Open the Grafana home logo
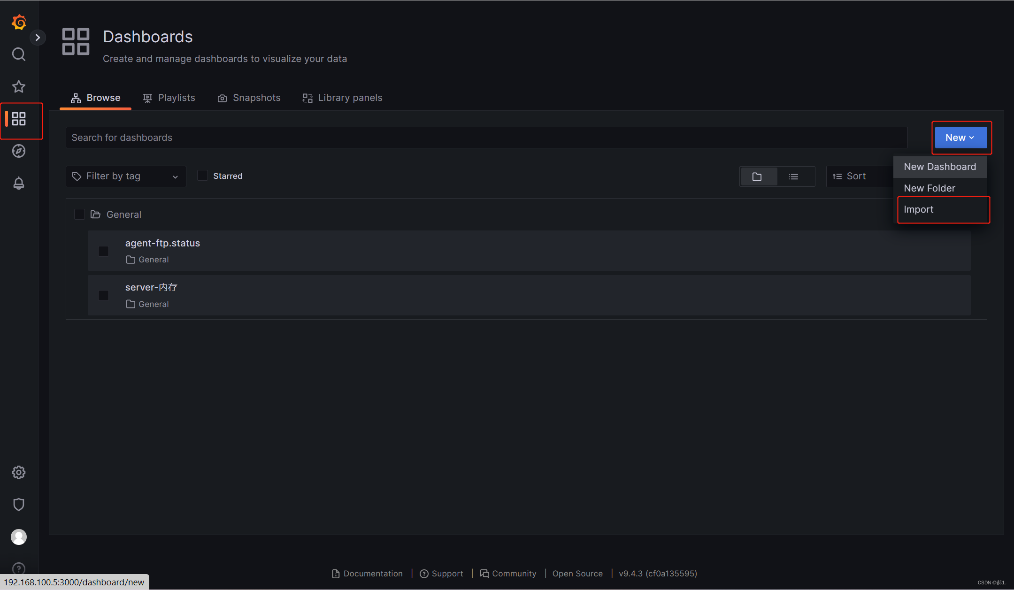 pos(19,22)
